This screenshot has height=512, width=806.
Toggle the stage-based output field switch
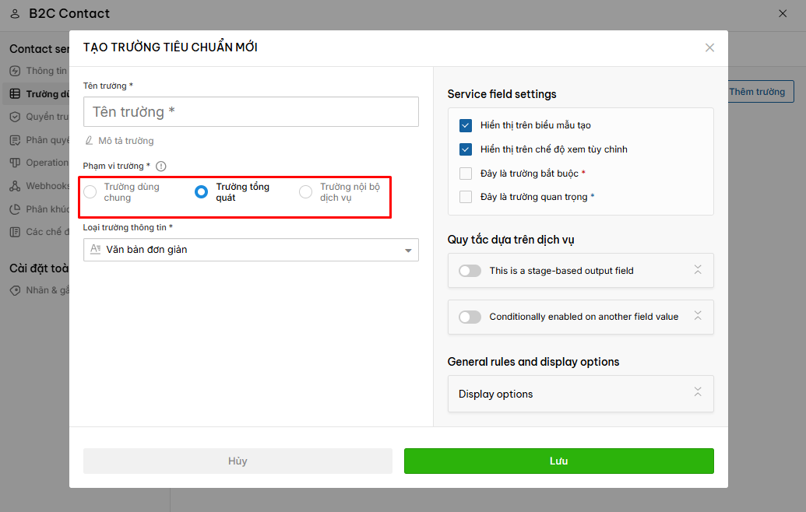470,271
